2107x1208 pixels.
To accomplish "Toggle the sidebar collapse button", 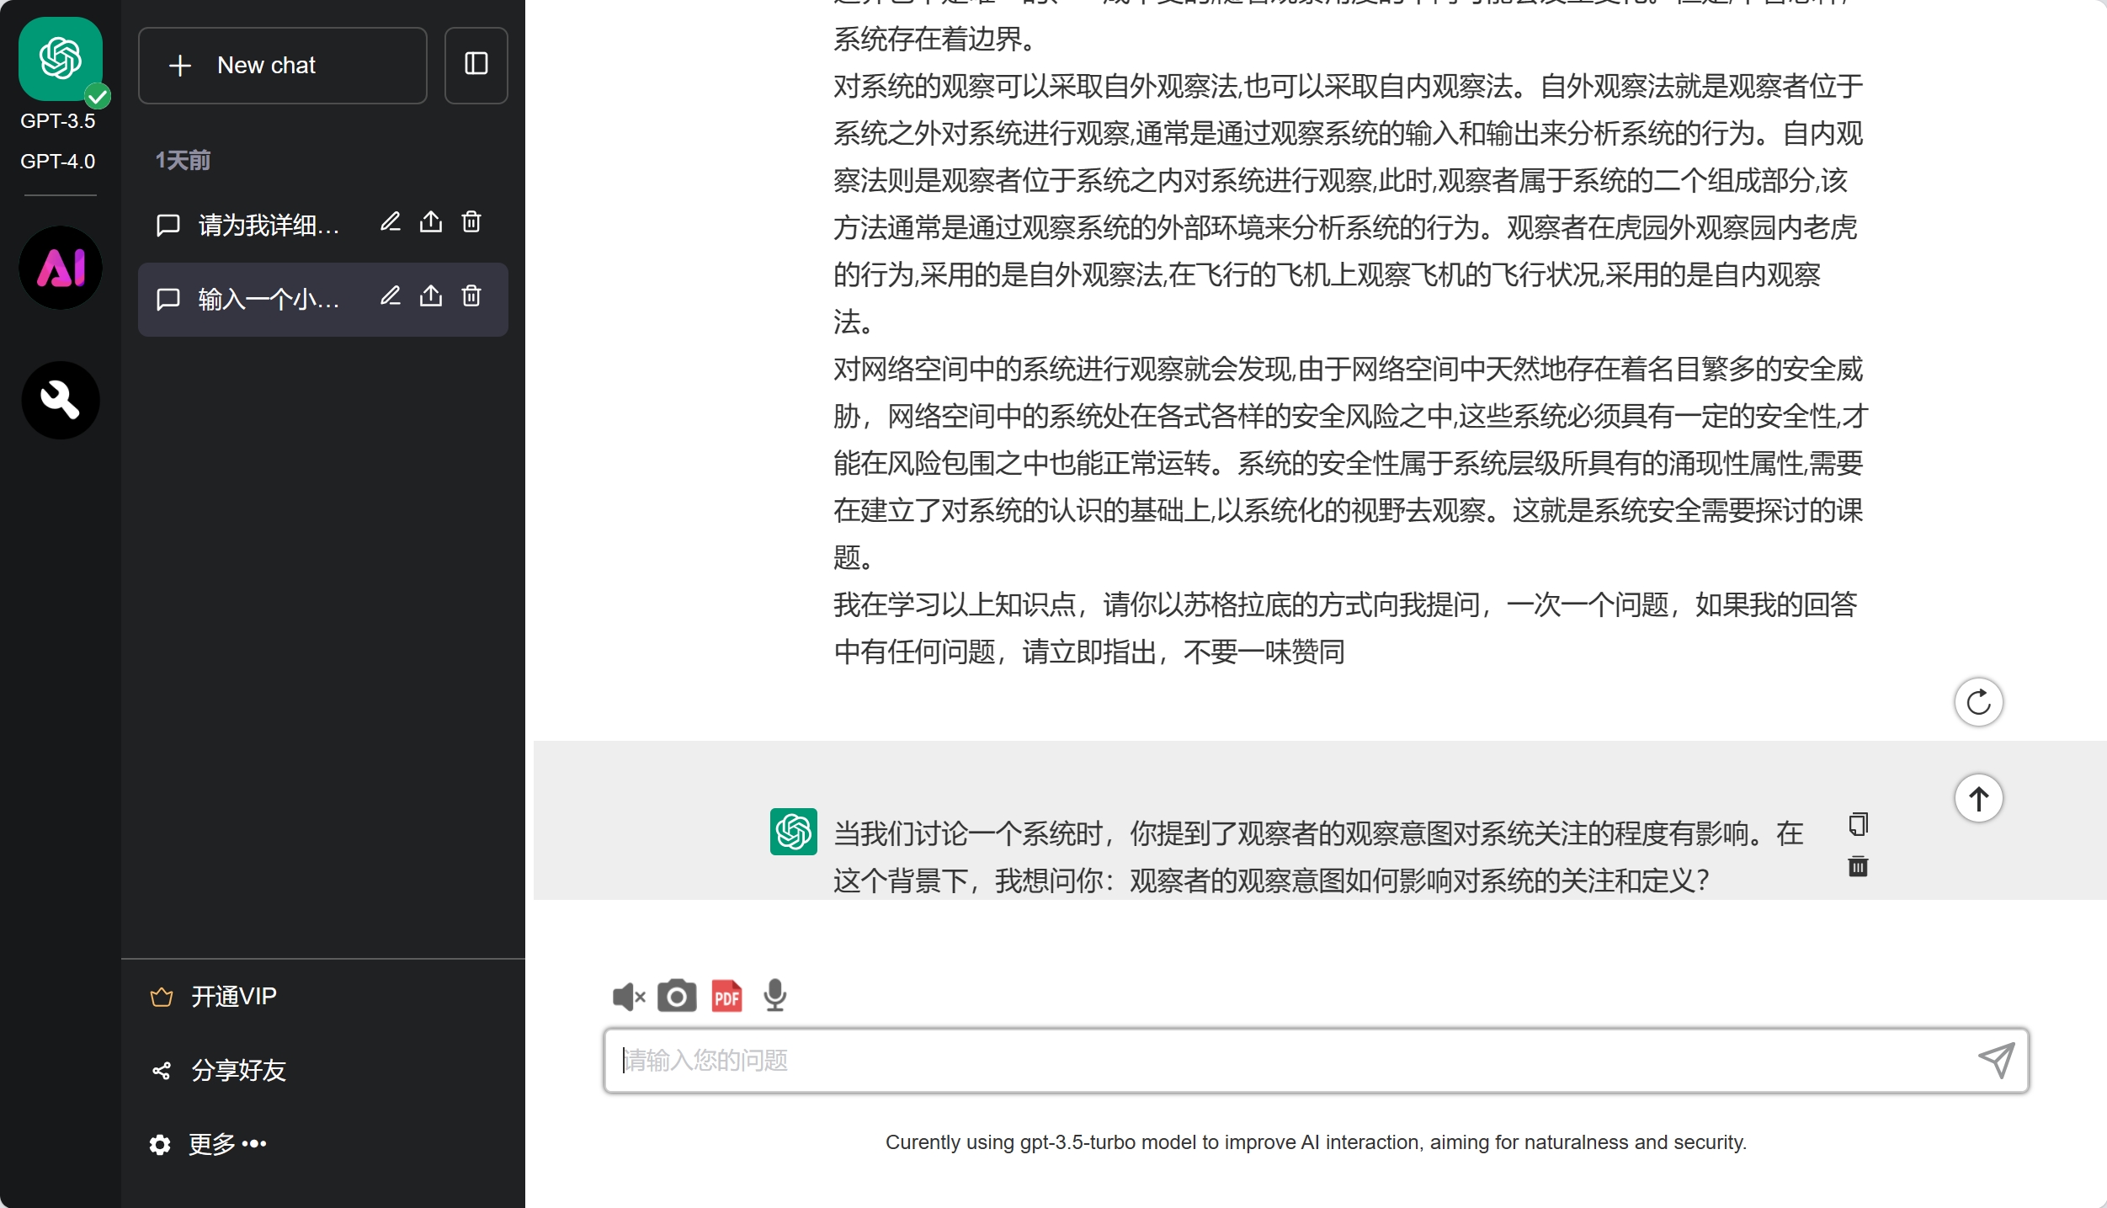I will point(476,65).
